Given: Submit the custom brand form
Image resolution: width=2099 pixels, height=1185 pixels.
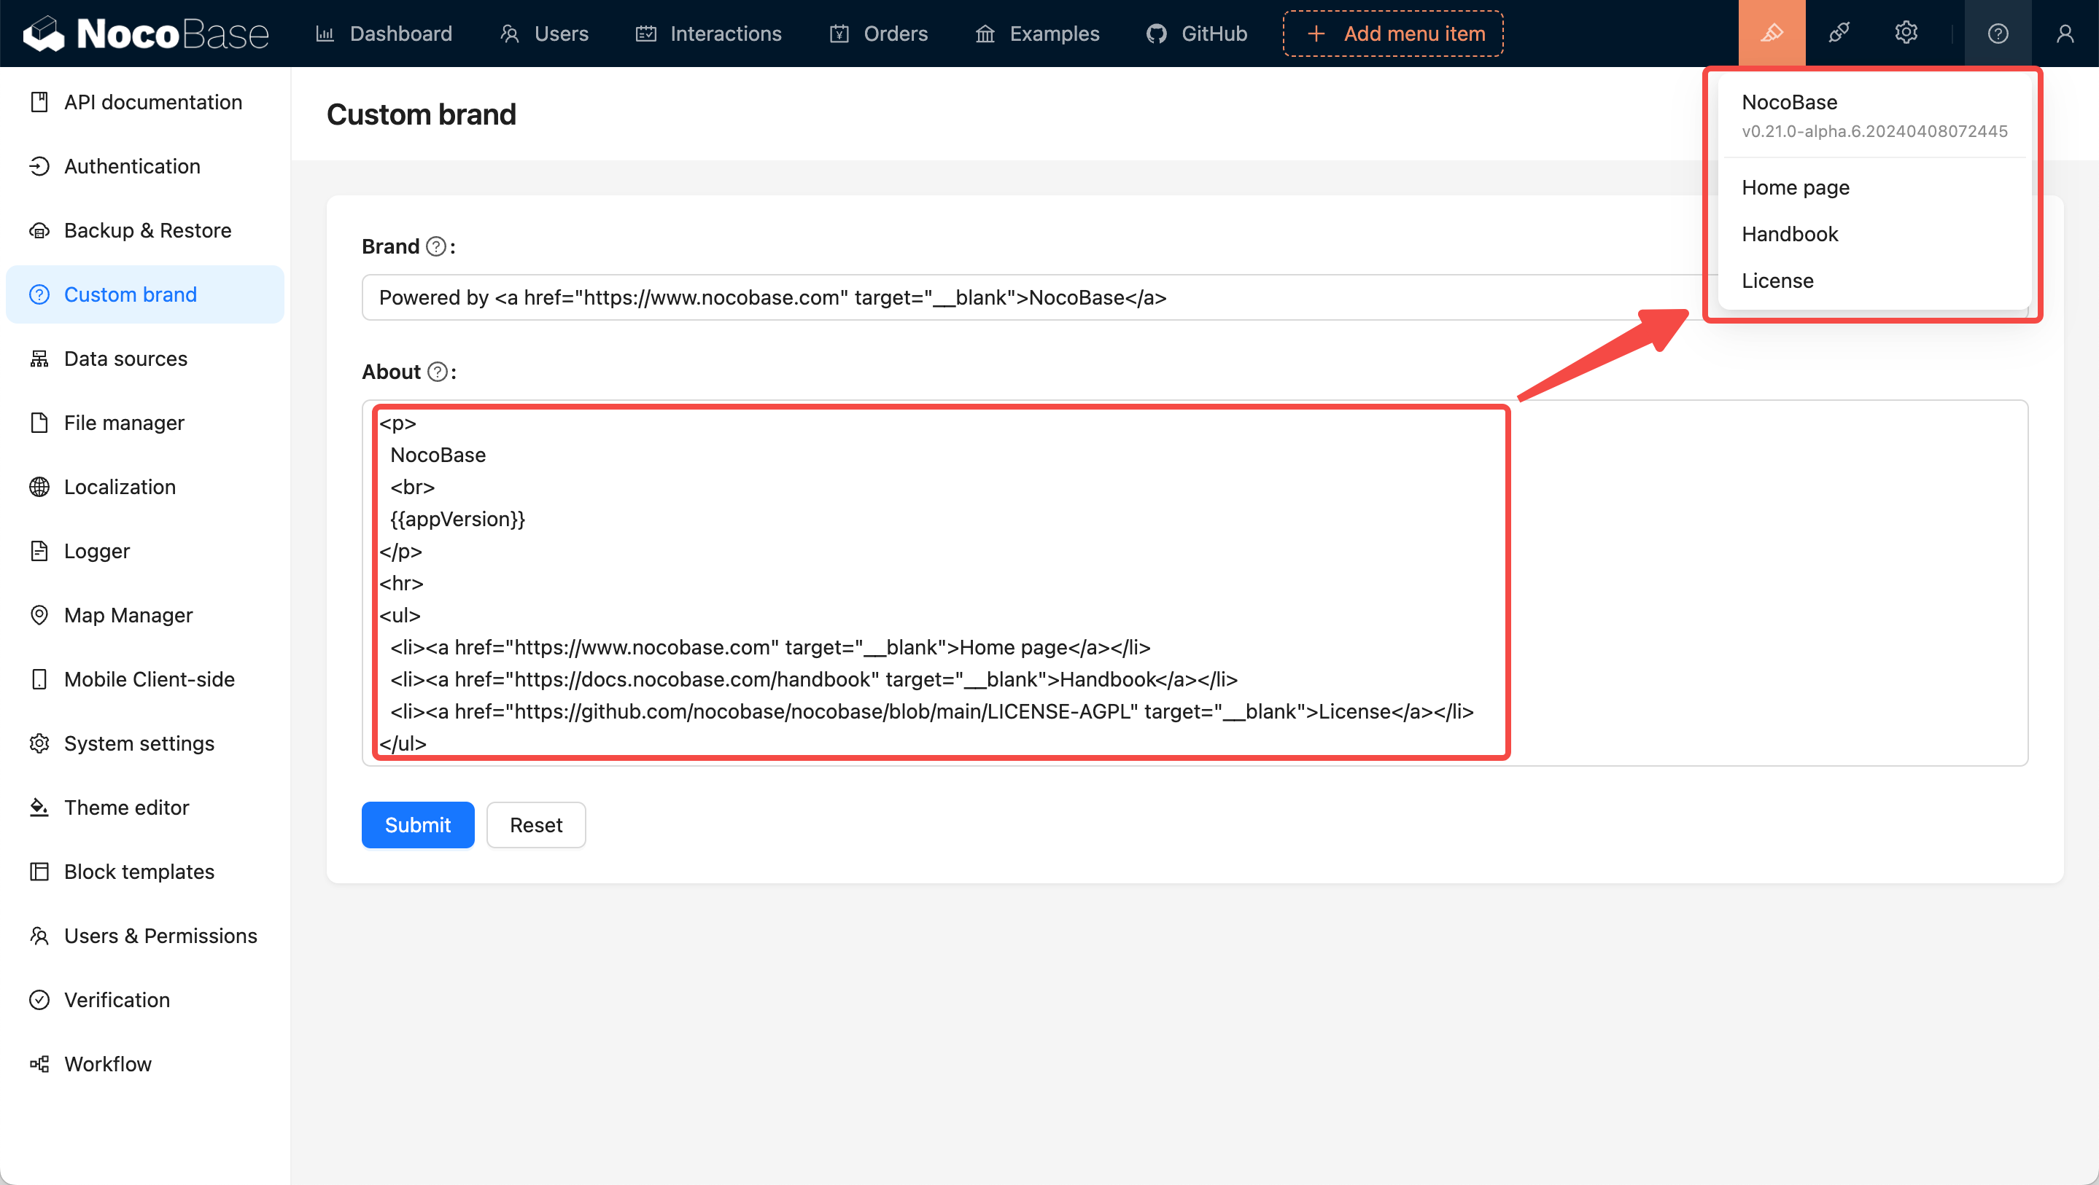Looking at the screenshot, I should 417,825.
